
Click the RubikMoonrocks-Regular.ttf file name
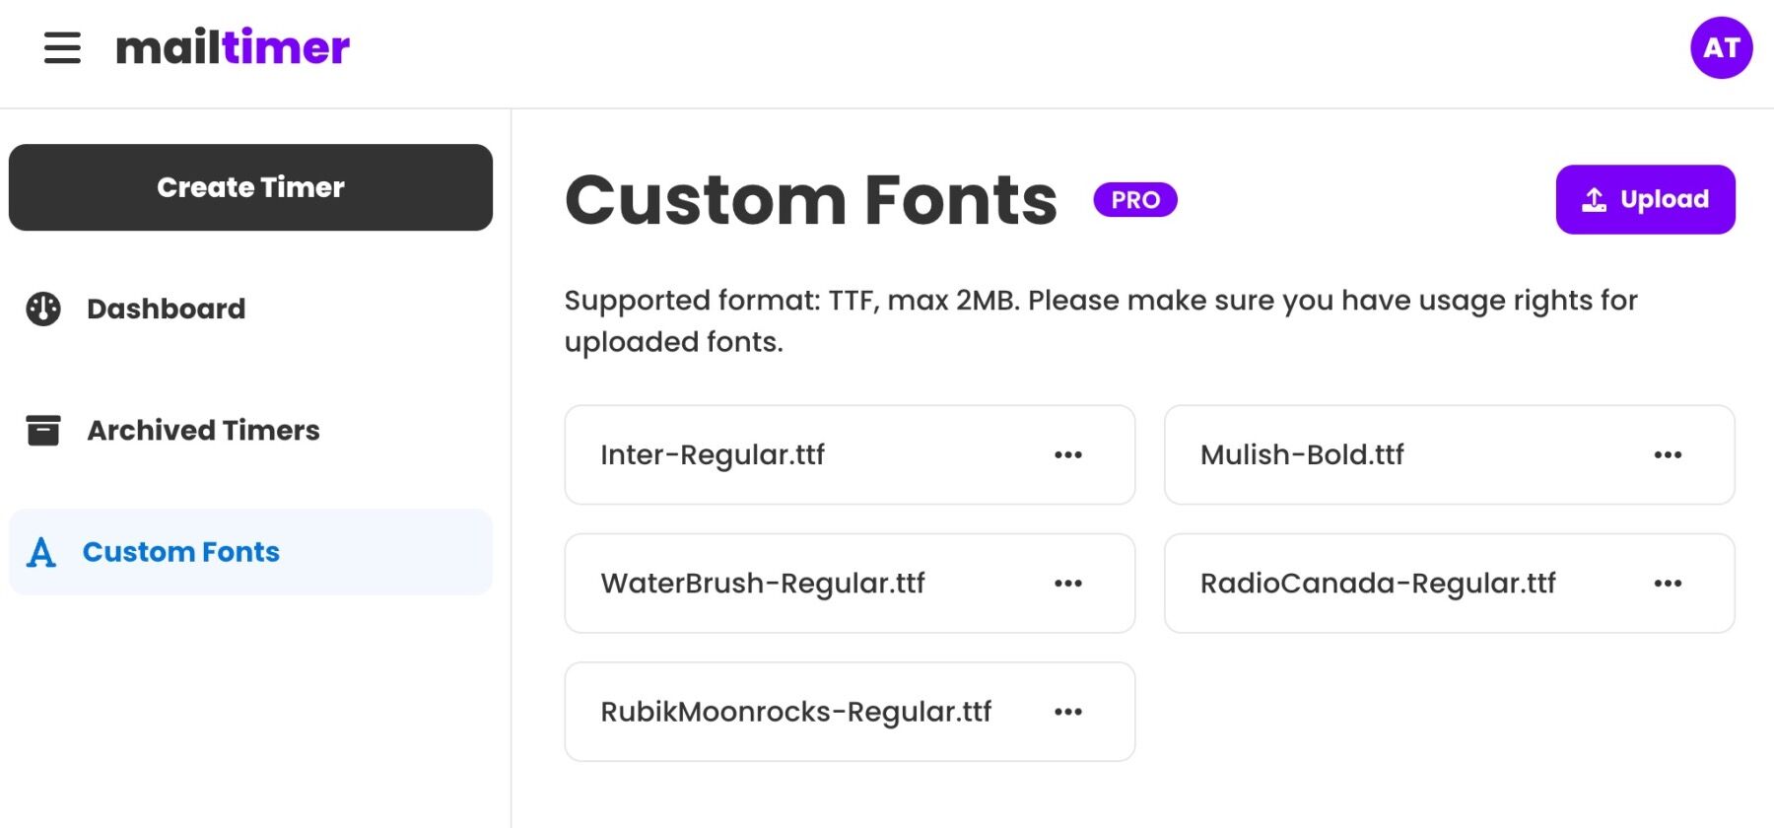[796, 712]
